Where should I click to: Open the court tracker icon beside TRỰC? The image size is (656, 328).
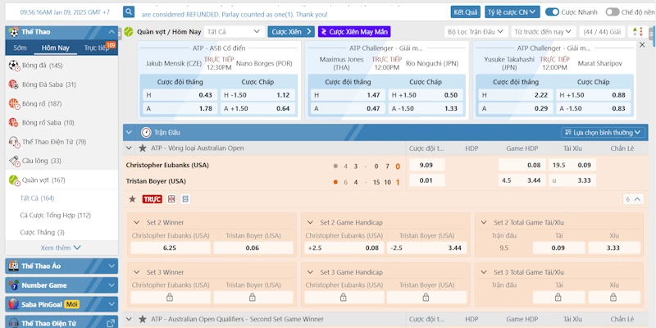[171, 199]
